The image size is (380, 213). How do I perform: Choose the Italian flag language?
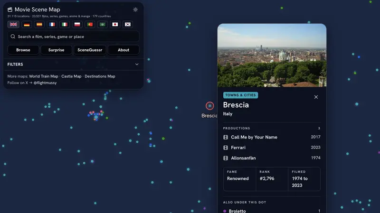65,25
